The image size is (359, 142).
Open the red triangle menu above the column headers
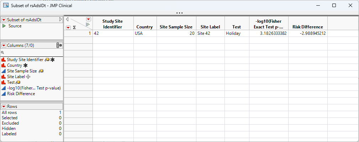click(x=89, y=19)
